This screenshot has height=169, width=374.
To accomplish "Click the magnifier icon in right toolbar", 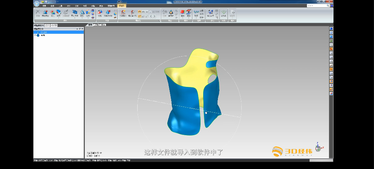I will 331,45.
